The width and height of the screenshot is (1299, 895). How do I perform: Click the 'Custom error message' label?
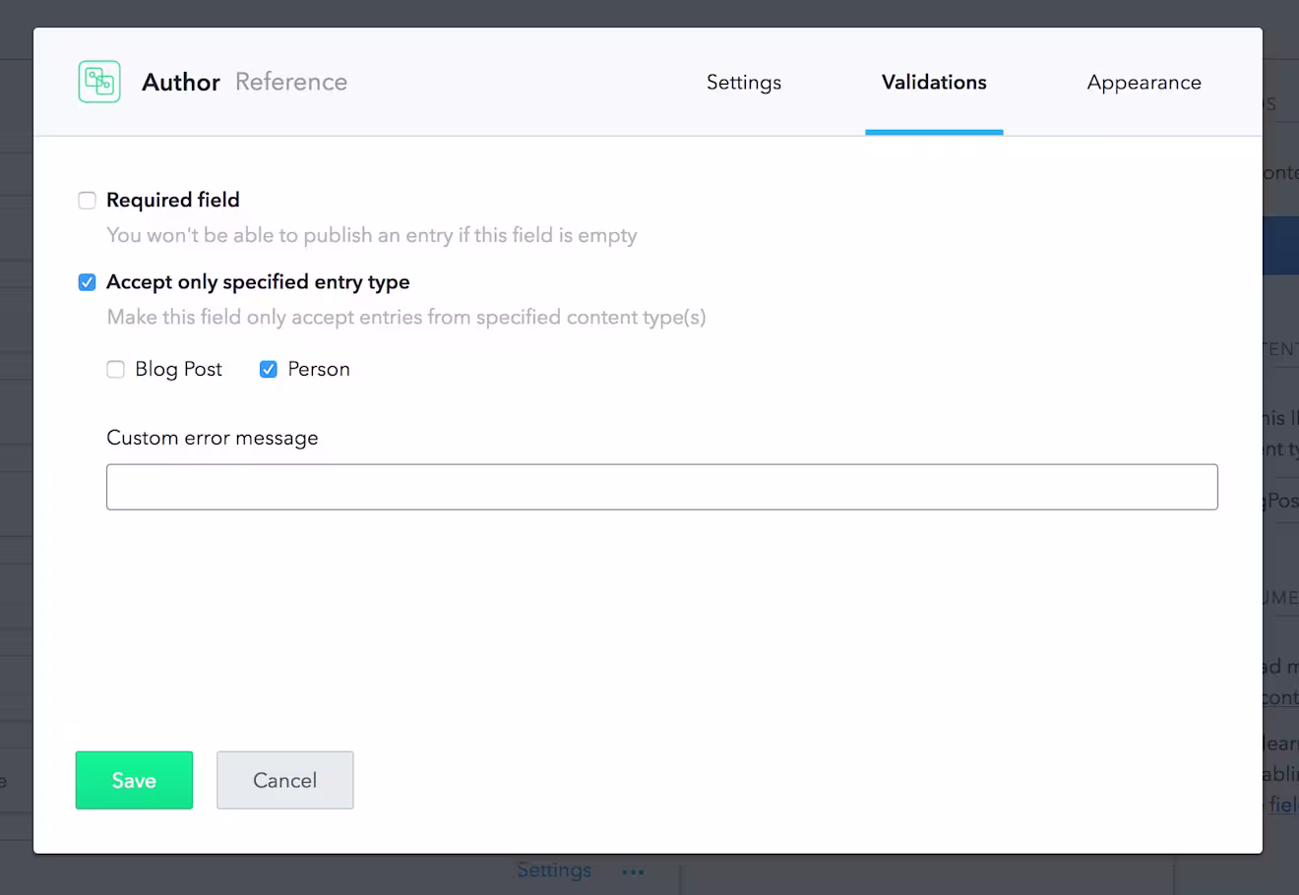[213, 438]
